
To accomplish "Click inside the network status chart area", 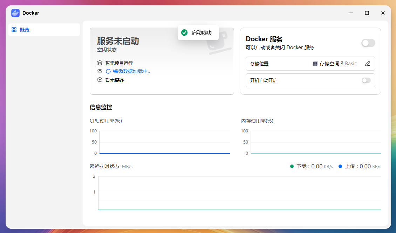I will pos(240,193).
